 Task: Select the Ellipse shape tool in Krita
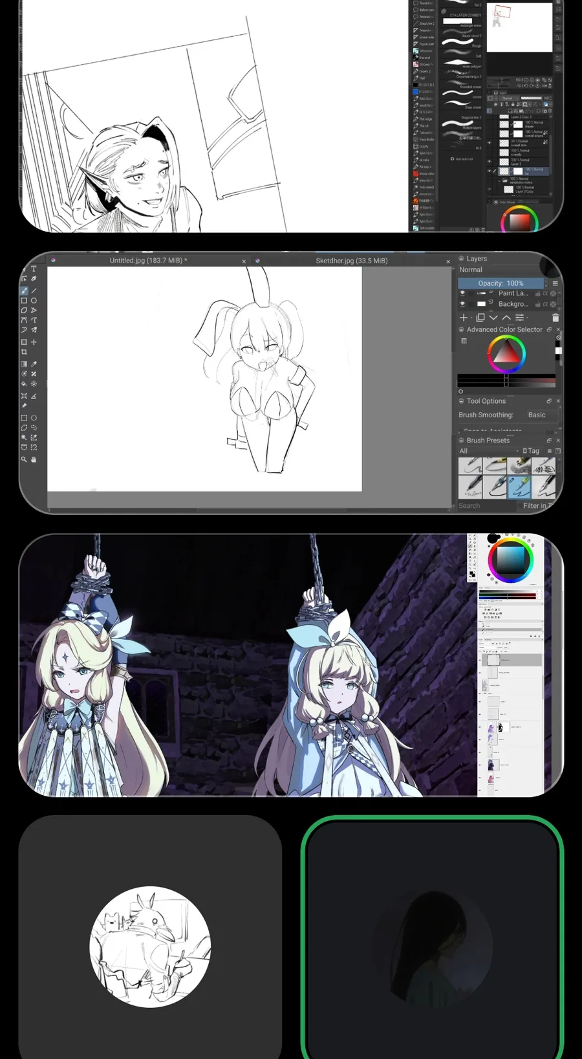click(x=34, y=301)
